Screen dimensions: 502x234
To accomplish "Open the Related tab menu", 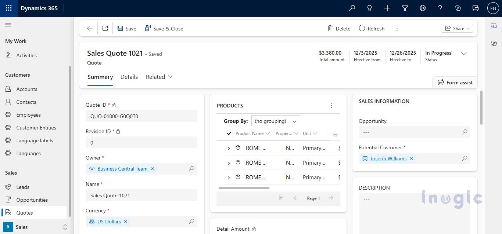I will (159, 77).
